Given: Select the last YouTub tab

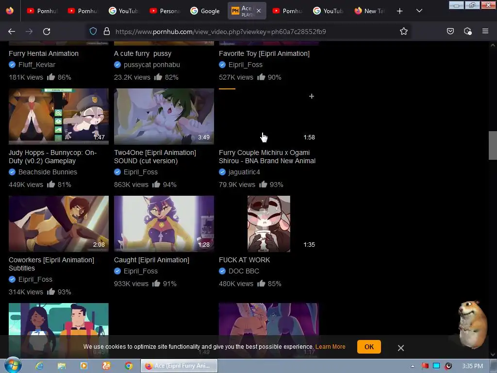Looking at the screenshot, I should [x=329, y=11].
